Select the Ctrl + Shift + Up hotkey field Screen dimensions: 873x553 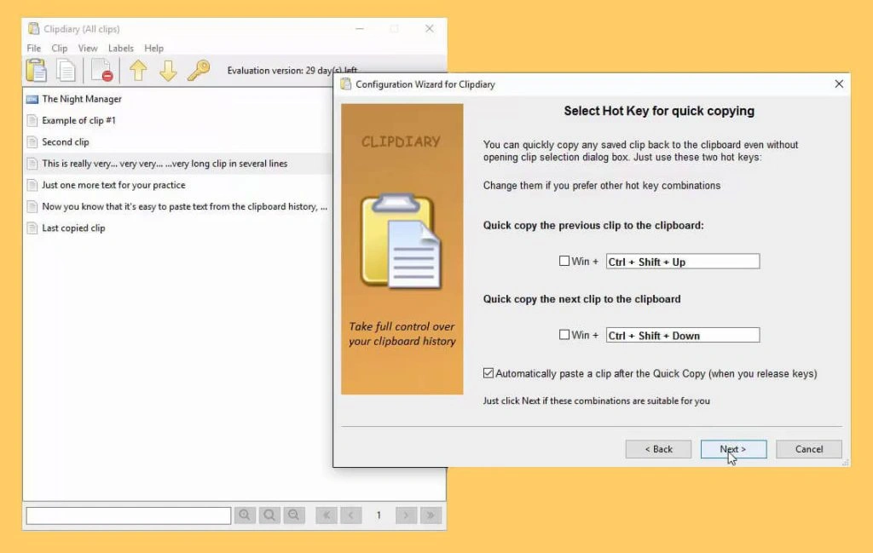tap(682, 261)
